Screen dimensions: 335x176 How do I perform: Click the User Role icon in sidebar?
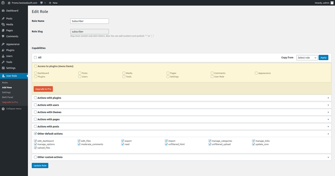[x=3, y=76]
